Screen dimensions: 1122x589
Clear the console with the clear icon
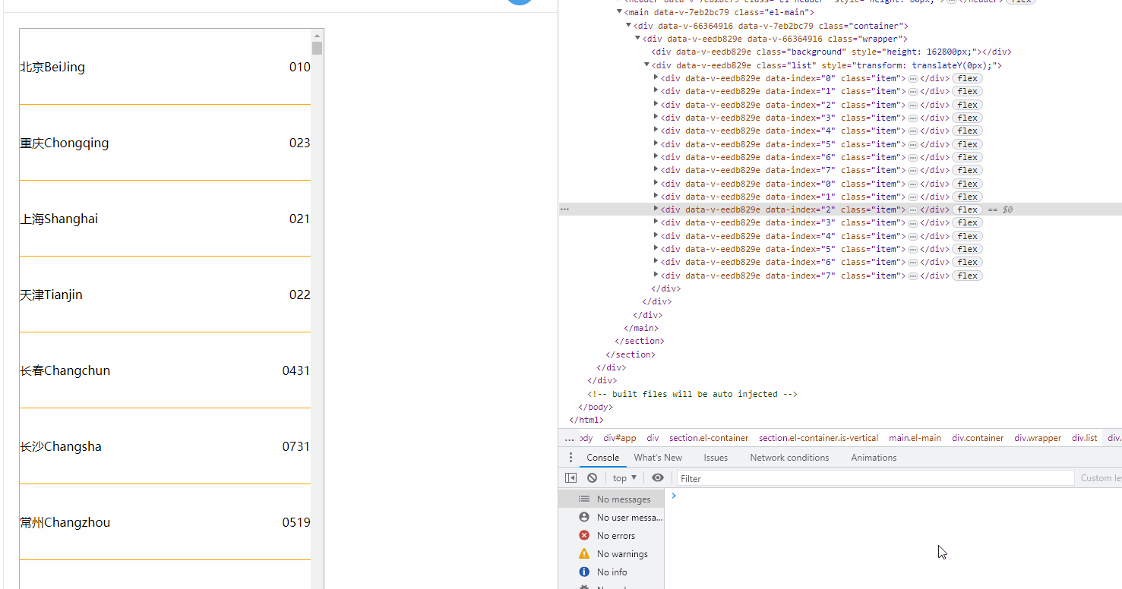(x=592, y=478)
